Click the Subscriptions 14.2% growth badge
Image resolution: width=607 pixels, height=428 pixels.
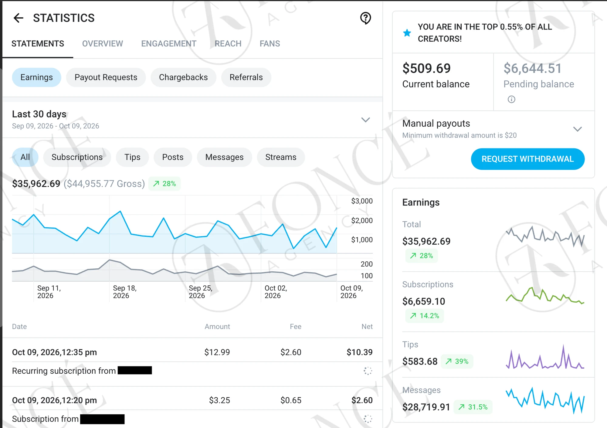tap(425, 316)
